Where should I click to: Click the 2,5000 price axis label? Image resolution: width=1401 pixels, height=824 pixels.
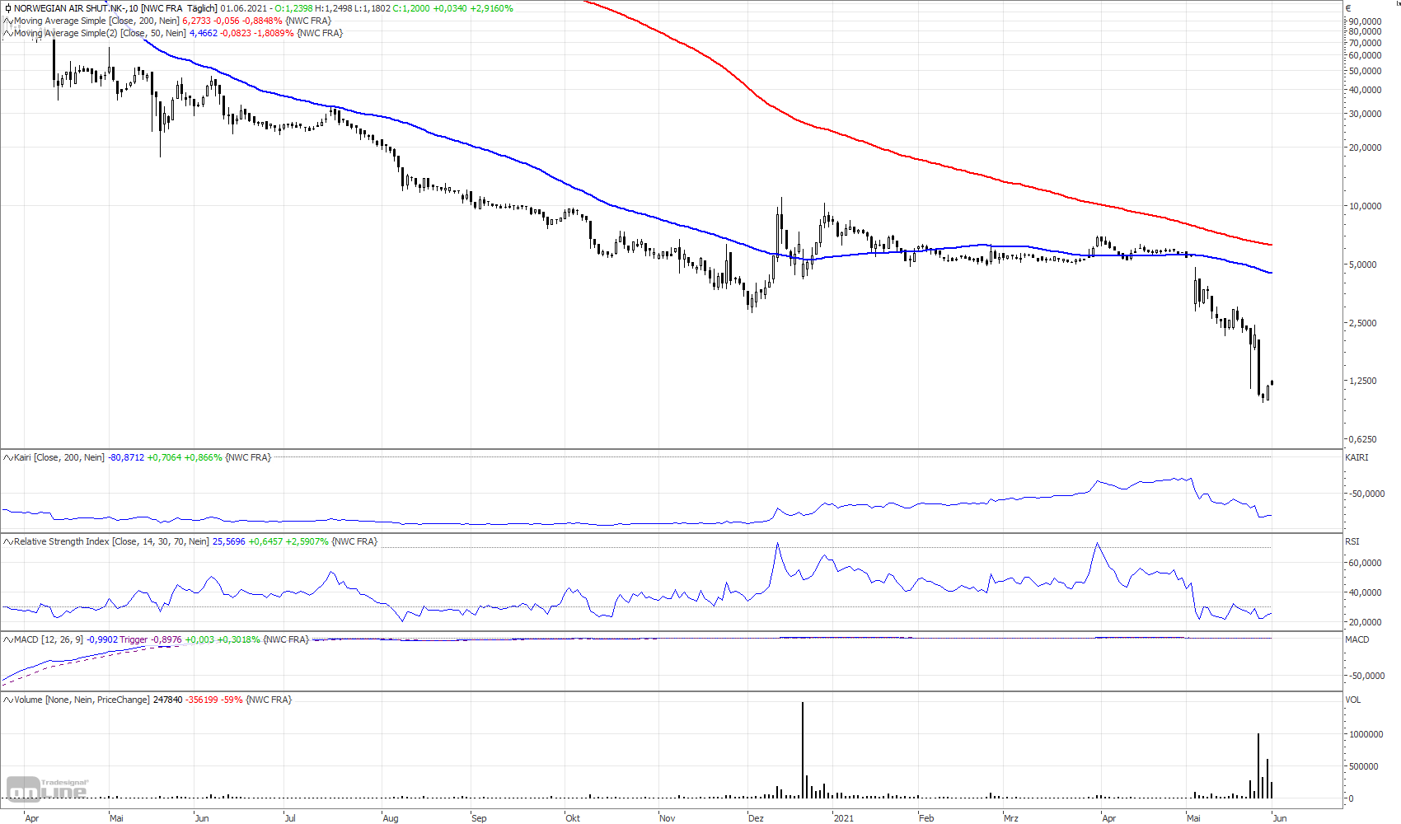click(x=1362, y=323)
